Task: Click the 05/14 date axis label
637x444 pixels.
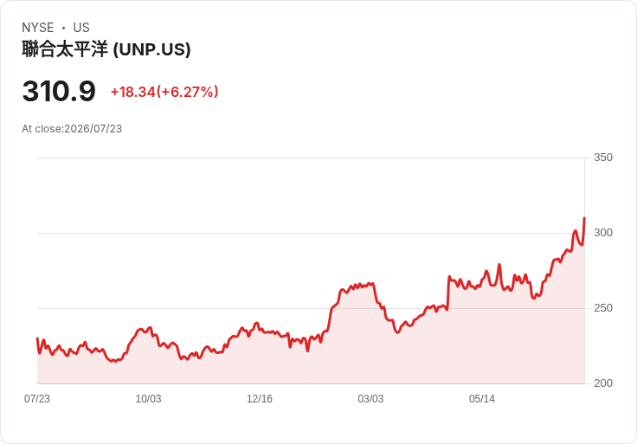Action: [x=482, y=399]
